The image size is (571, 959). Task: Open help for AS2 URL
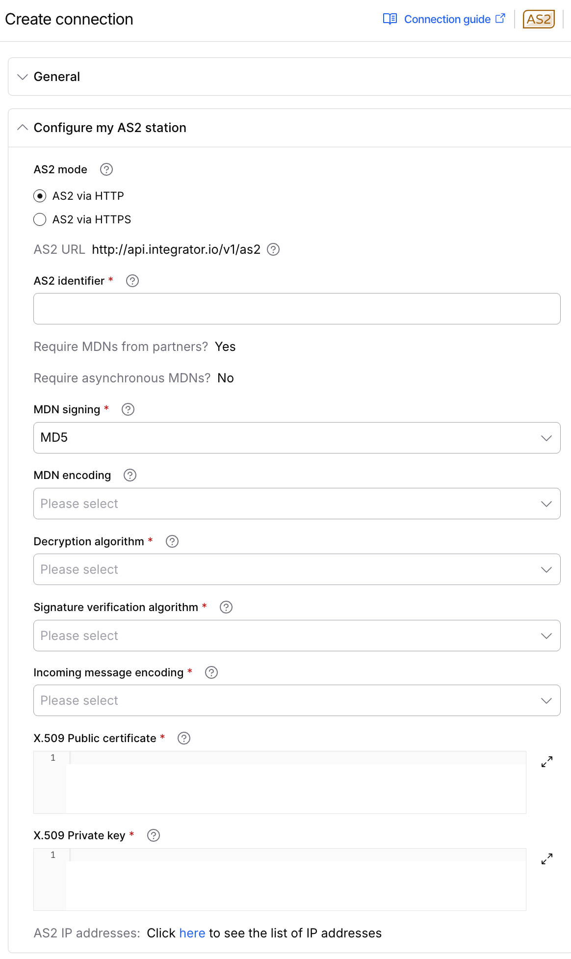click(x=273, y=249)
